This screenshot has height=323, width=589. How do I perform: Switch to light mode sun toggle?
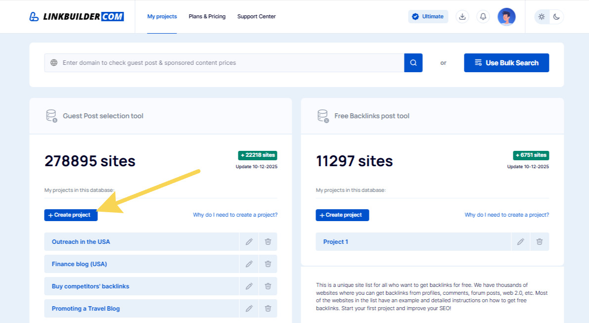[542, 16]
